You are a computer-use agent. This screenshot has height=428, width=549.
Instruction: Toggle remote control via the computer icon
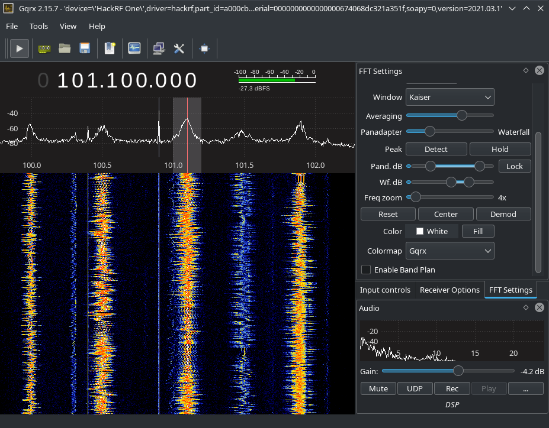coord(158,48)
